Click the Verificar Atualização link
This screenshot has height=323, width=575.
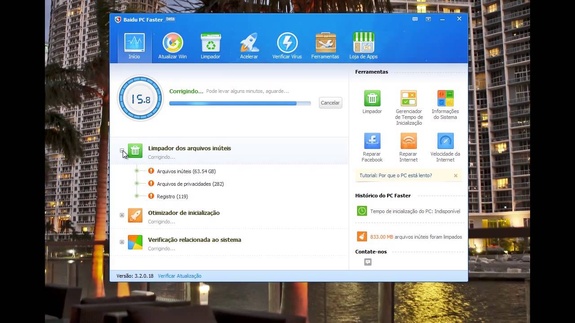tap(180, 276)
